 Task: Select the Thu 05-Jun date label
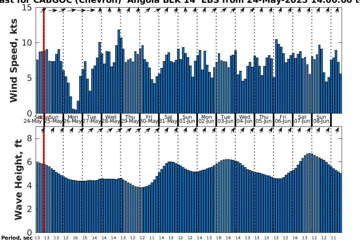coord(264,119)
